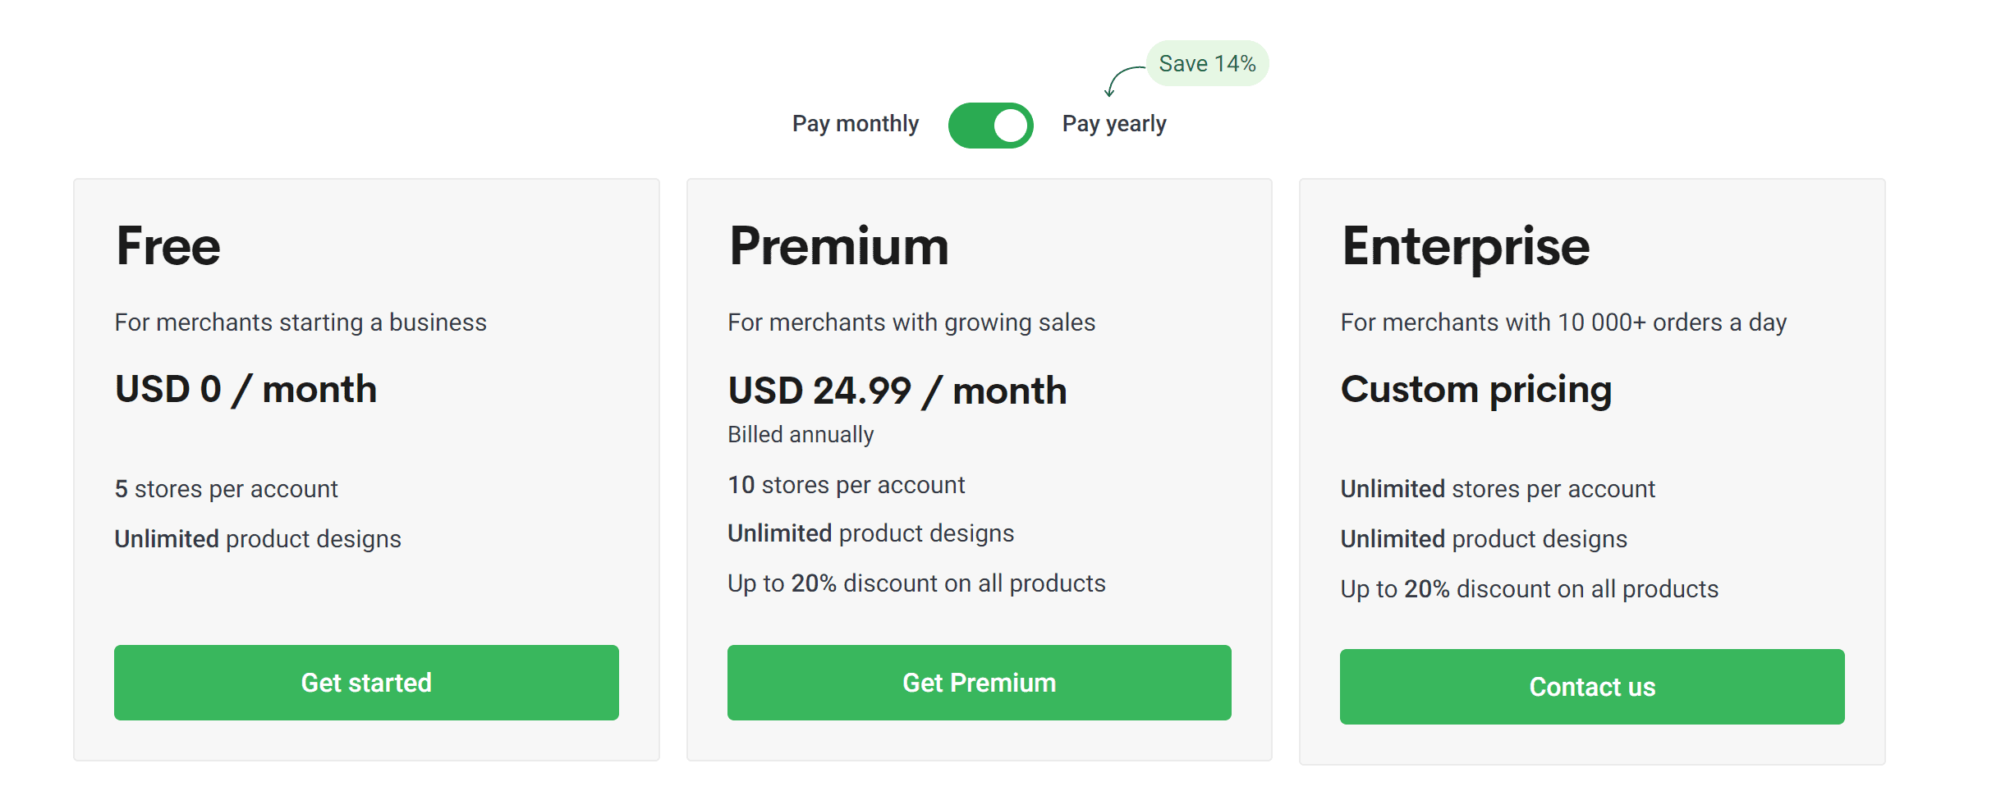Select the Pay monthly label
Image resolution: width=2010 pixels, height=791 pixels.
(855, 124)
